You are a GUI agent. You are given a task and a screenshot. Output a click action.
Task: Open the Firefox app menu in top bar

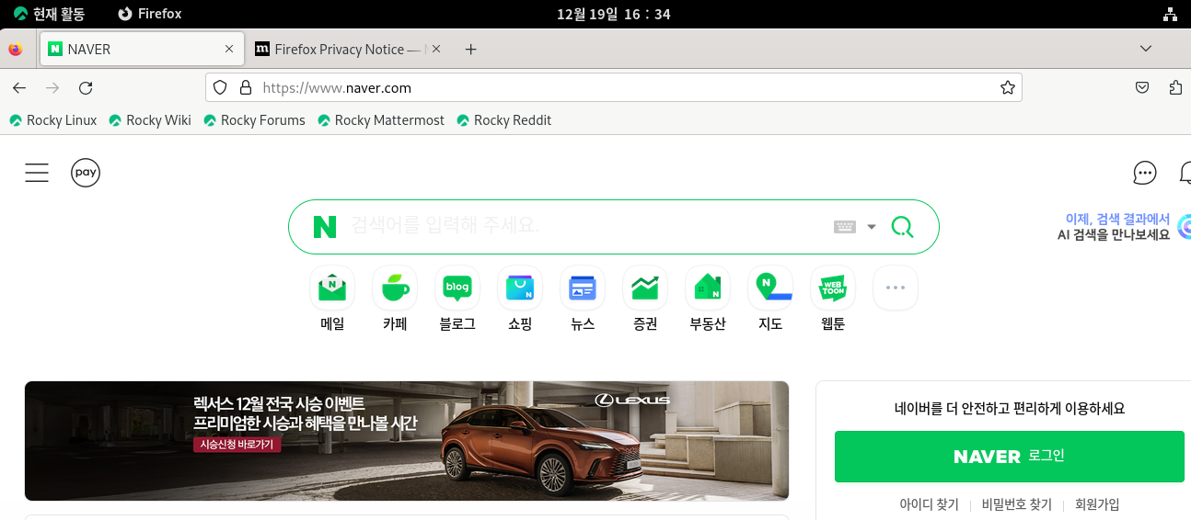pyautogui.click(x=150, y=14)
